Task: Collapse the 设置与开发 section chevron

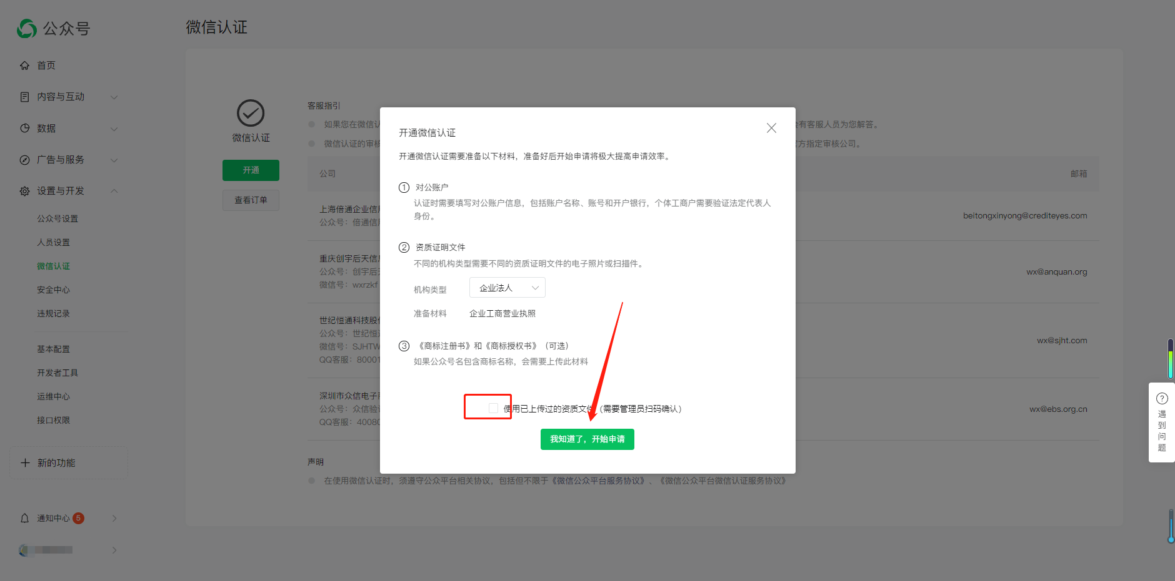Action: [x=114, y=191]
